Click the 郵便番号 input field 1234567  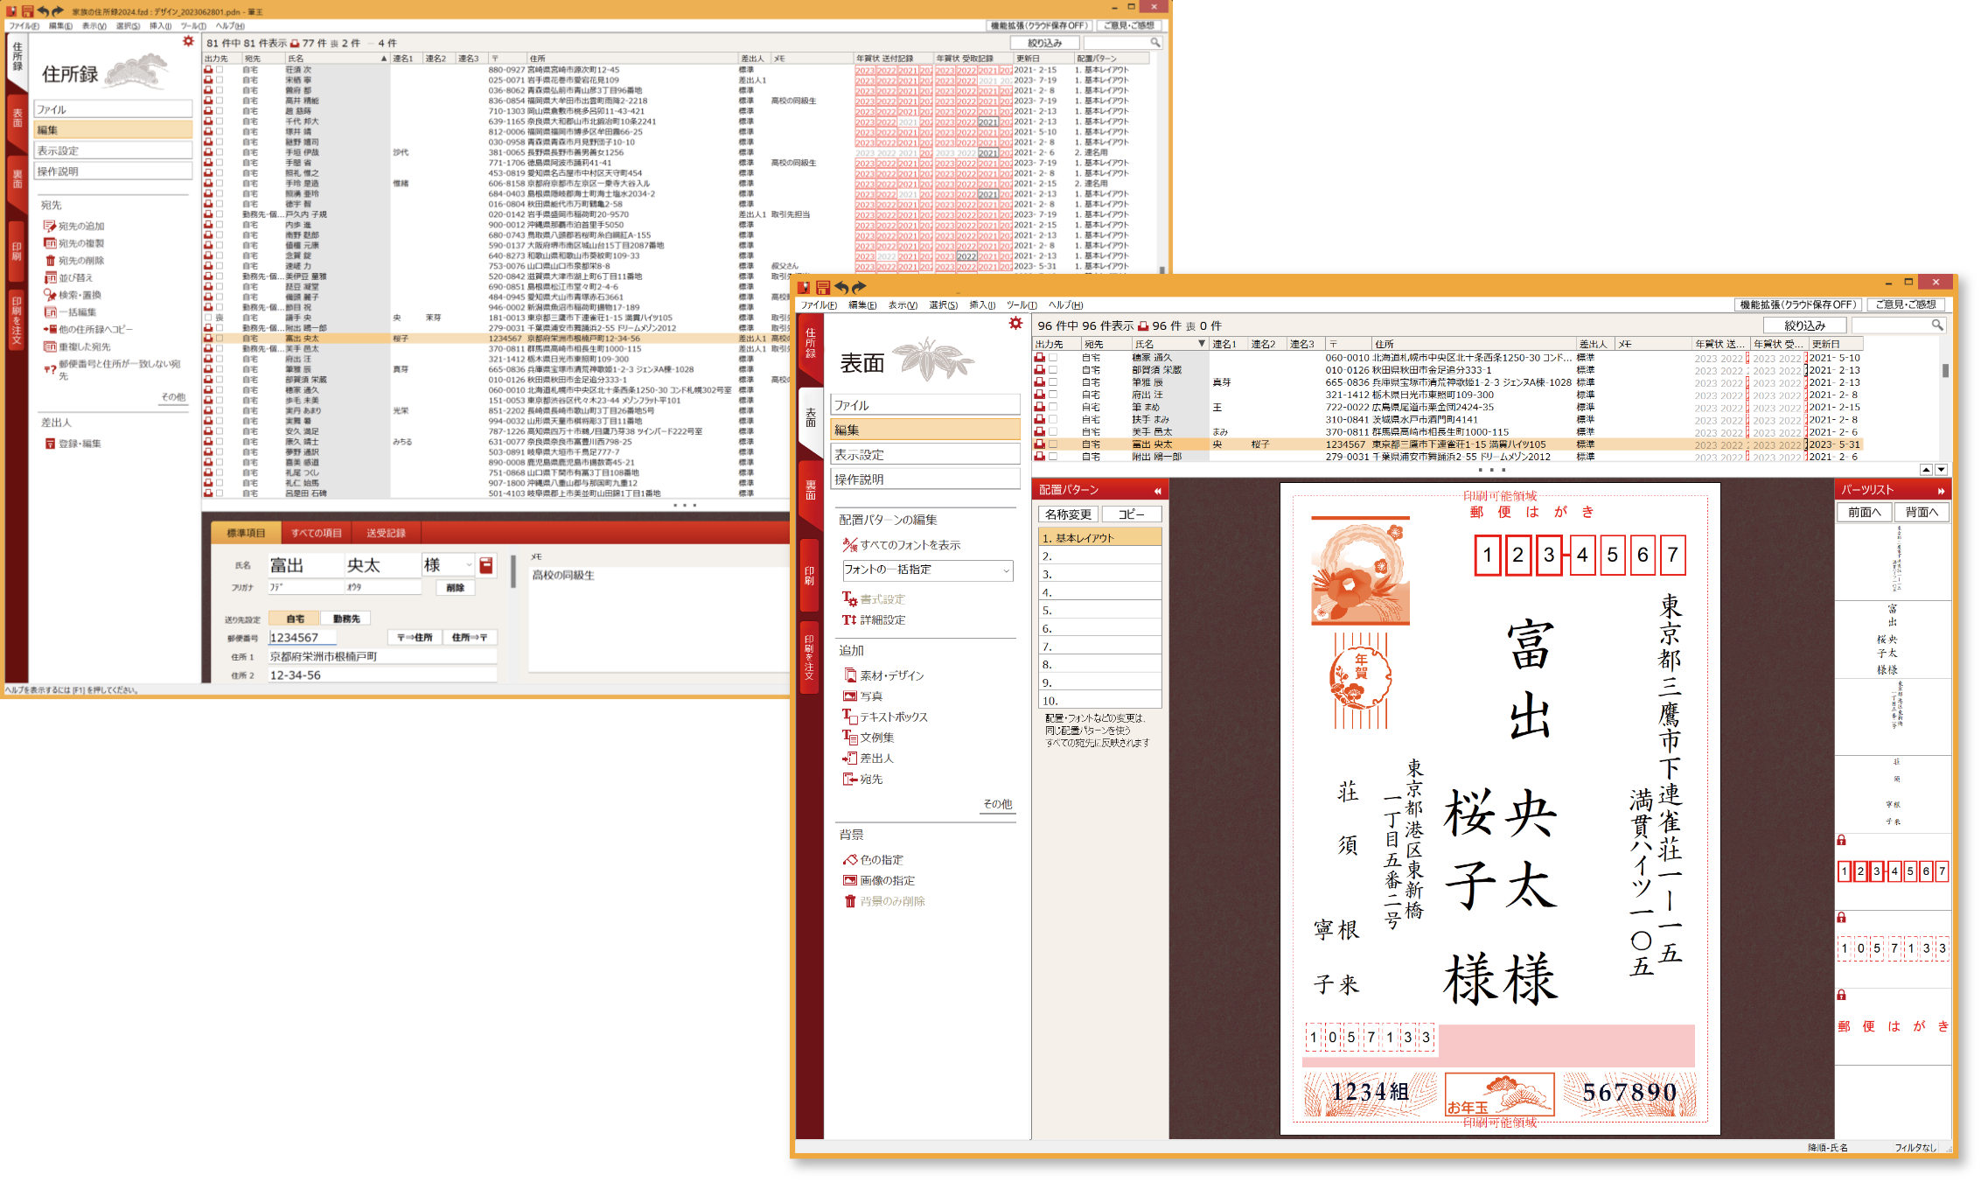point(302,638)
